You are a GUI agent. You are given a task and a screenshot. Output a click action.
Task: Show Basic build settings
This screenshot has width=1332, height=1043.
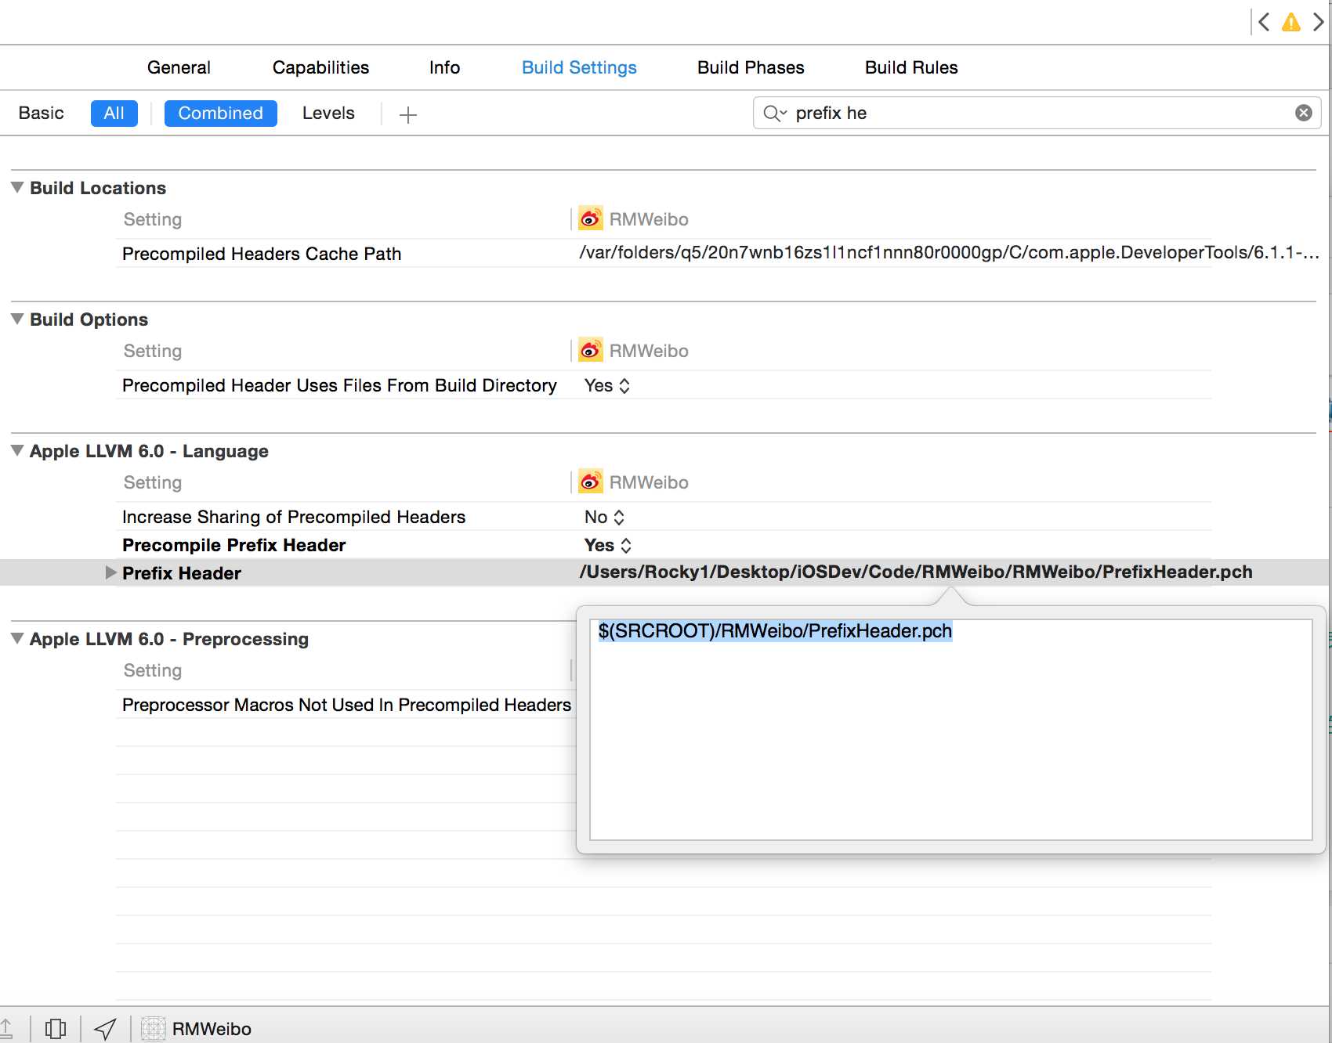[x=41, y=113]
